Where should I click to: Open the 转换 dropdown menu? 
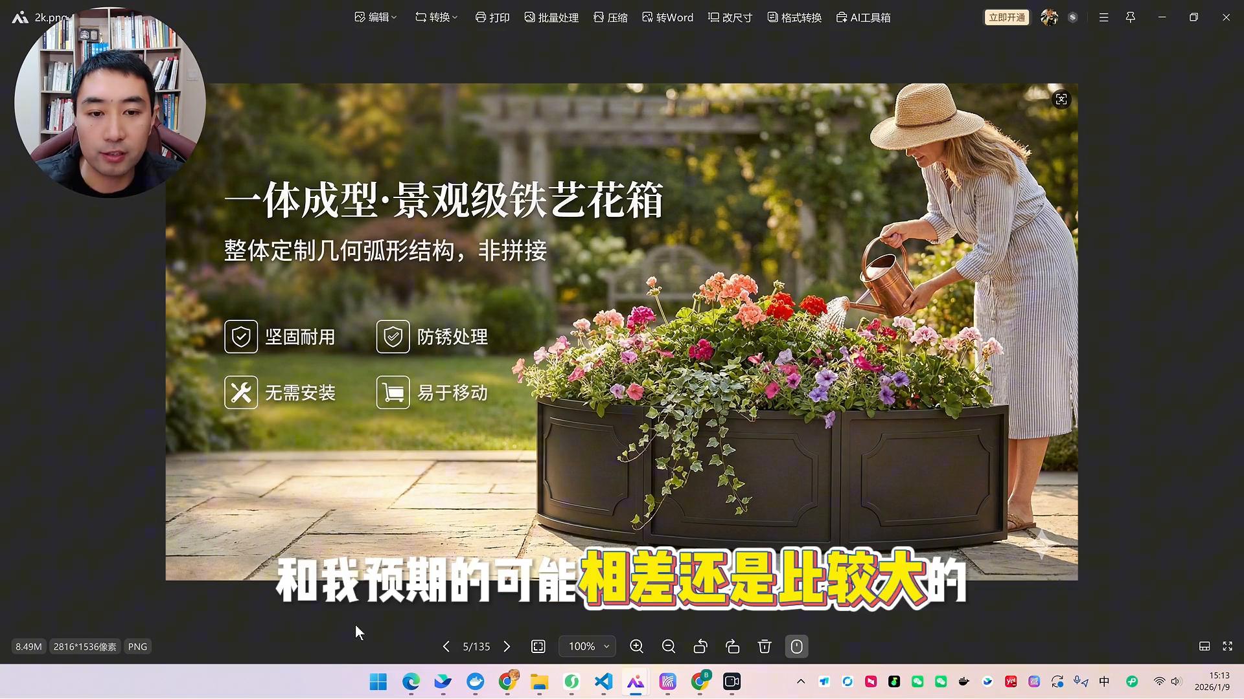coord(437,17)
